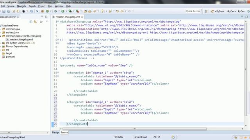This screenshot has width=250, height=140.
Task: Click the Previous Annotation icon
Action: (x=110, y=11)
